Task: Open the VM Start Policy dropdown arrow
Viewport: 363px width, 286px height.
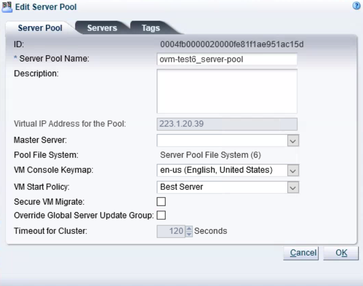Action: click(293, 187)
